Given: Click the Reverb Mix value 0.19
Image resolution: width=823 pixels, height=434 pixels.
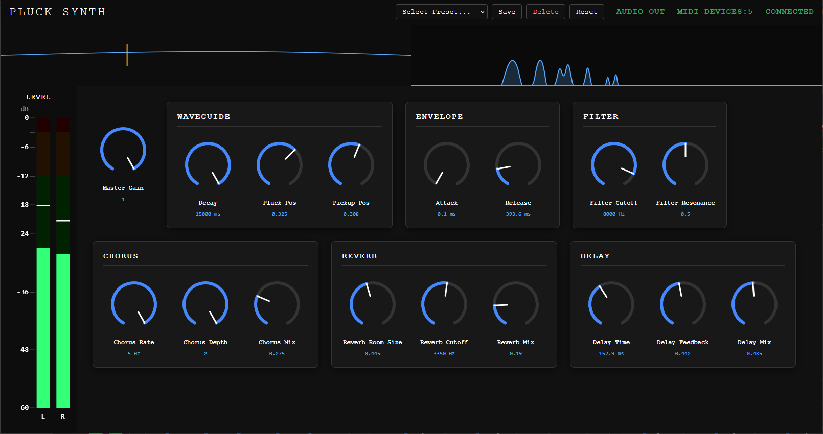Looking at the screenshot, I should click(x=516, y=354).
